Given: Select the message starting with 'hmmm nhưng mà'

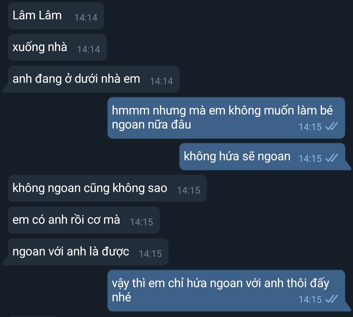Looking at the screenshot, I should click(226, 118).
